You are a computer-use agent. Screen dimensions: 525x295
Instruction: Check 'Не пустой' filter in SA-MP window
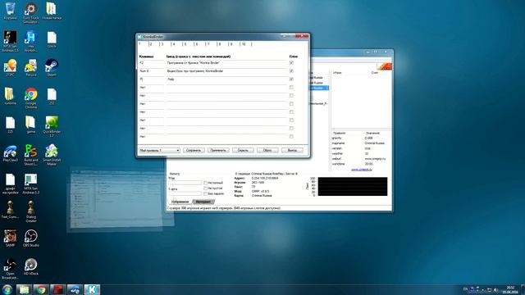[206, 188]
